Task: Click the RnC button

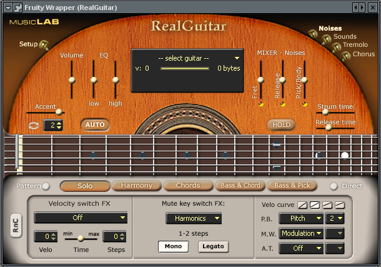Action: click(x=16, y=226)
